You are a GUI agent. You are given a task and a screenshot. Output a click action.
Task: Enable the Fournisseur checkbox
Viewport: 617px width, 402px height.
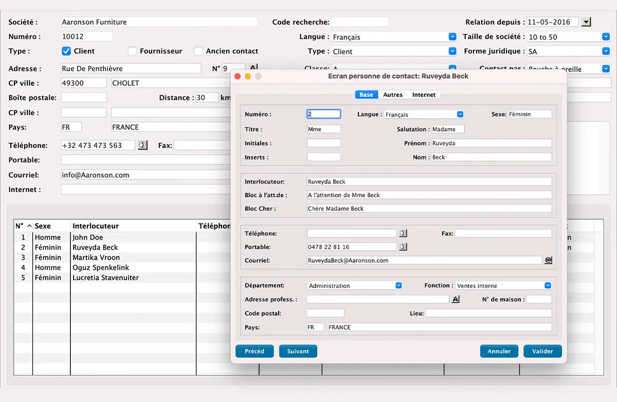132,51
